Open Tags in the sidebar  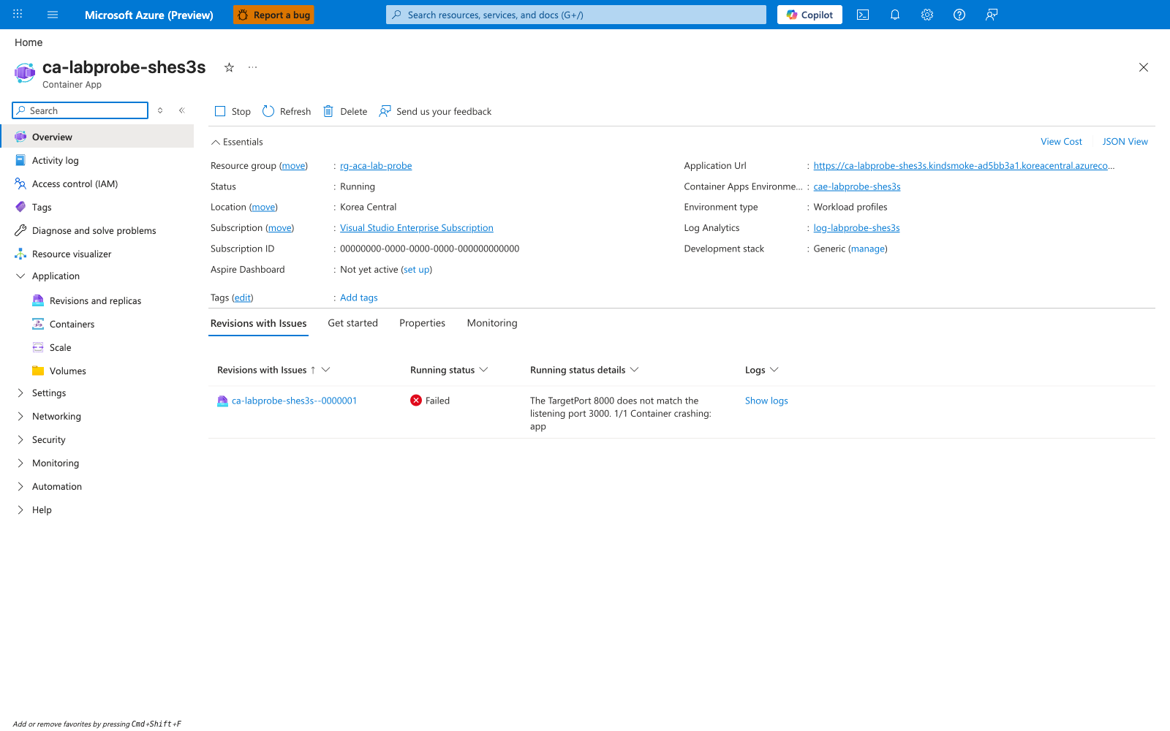pyautogui.click(x=42, y=207)
